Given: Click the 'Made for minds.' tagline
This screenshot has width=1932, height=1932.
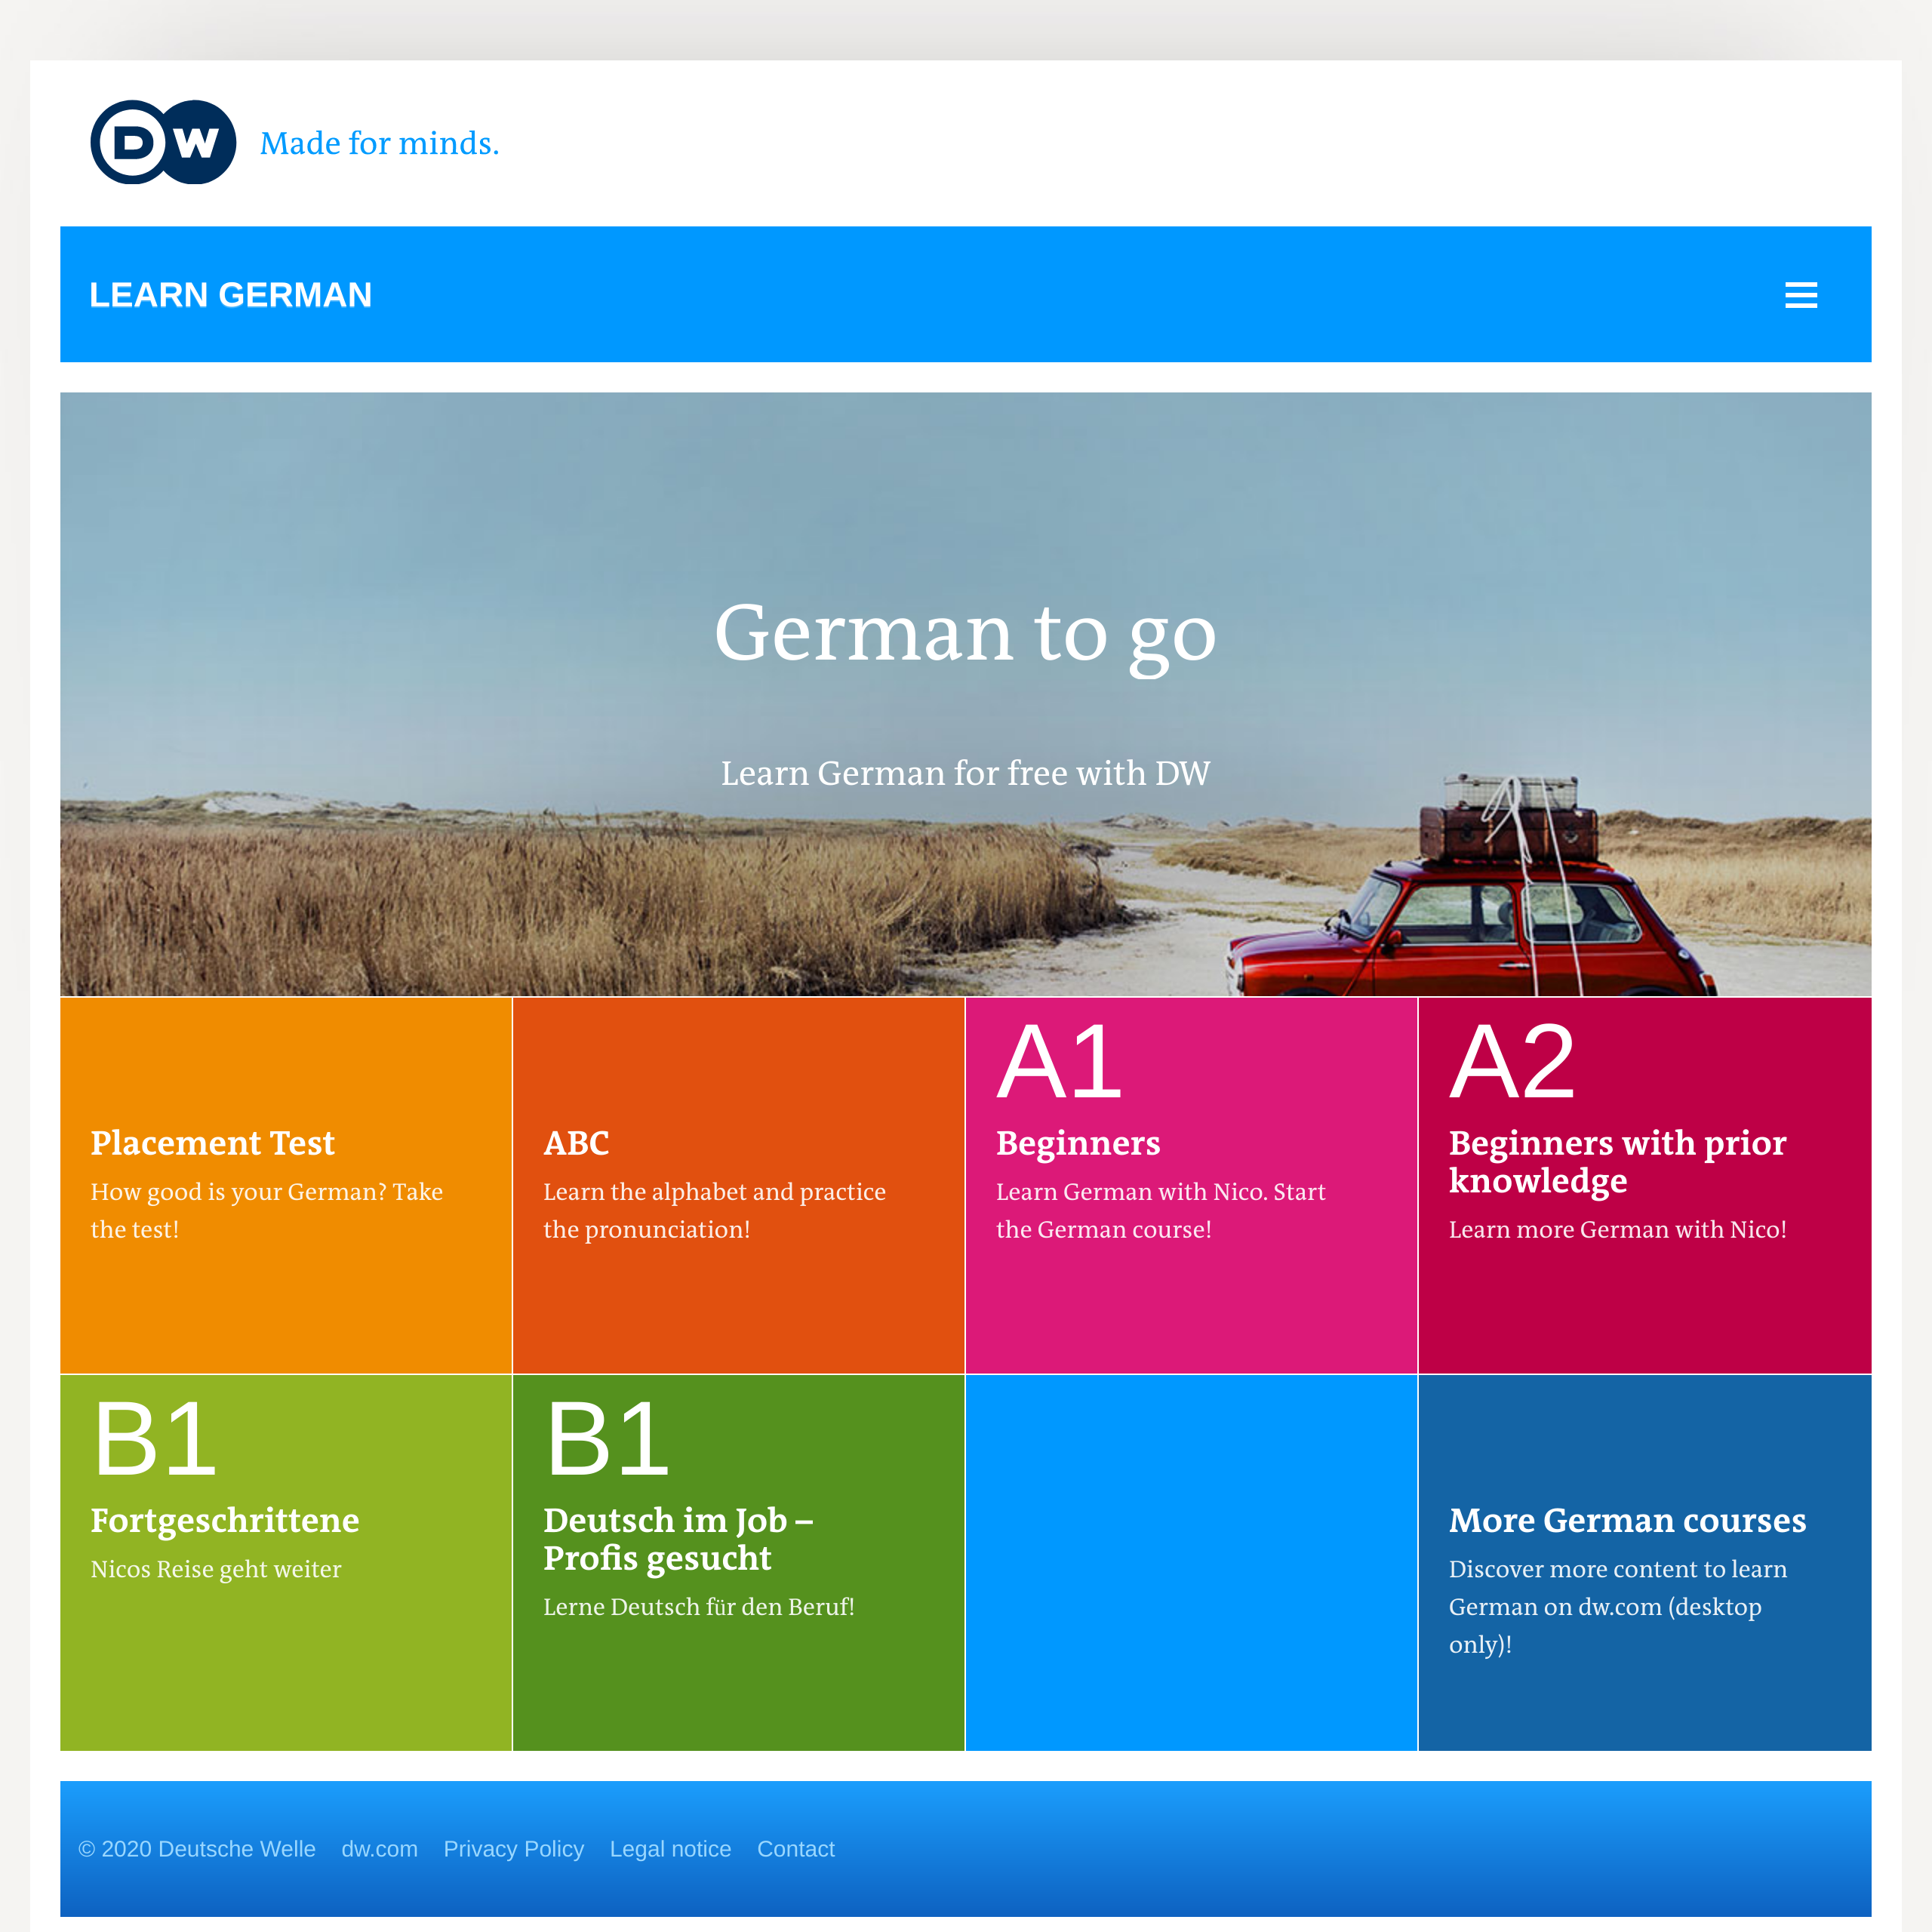Looking at the screenshot, I should point(379,144).
